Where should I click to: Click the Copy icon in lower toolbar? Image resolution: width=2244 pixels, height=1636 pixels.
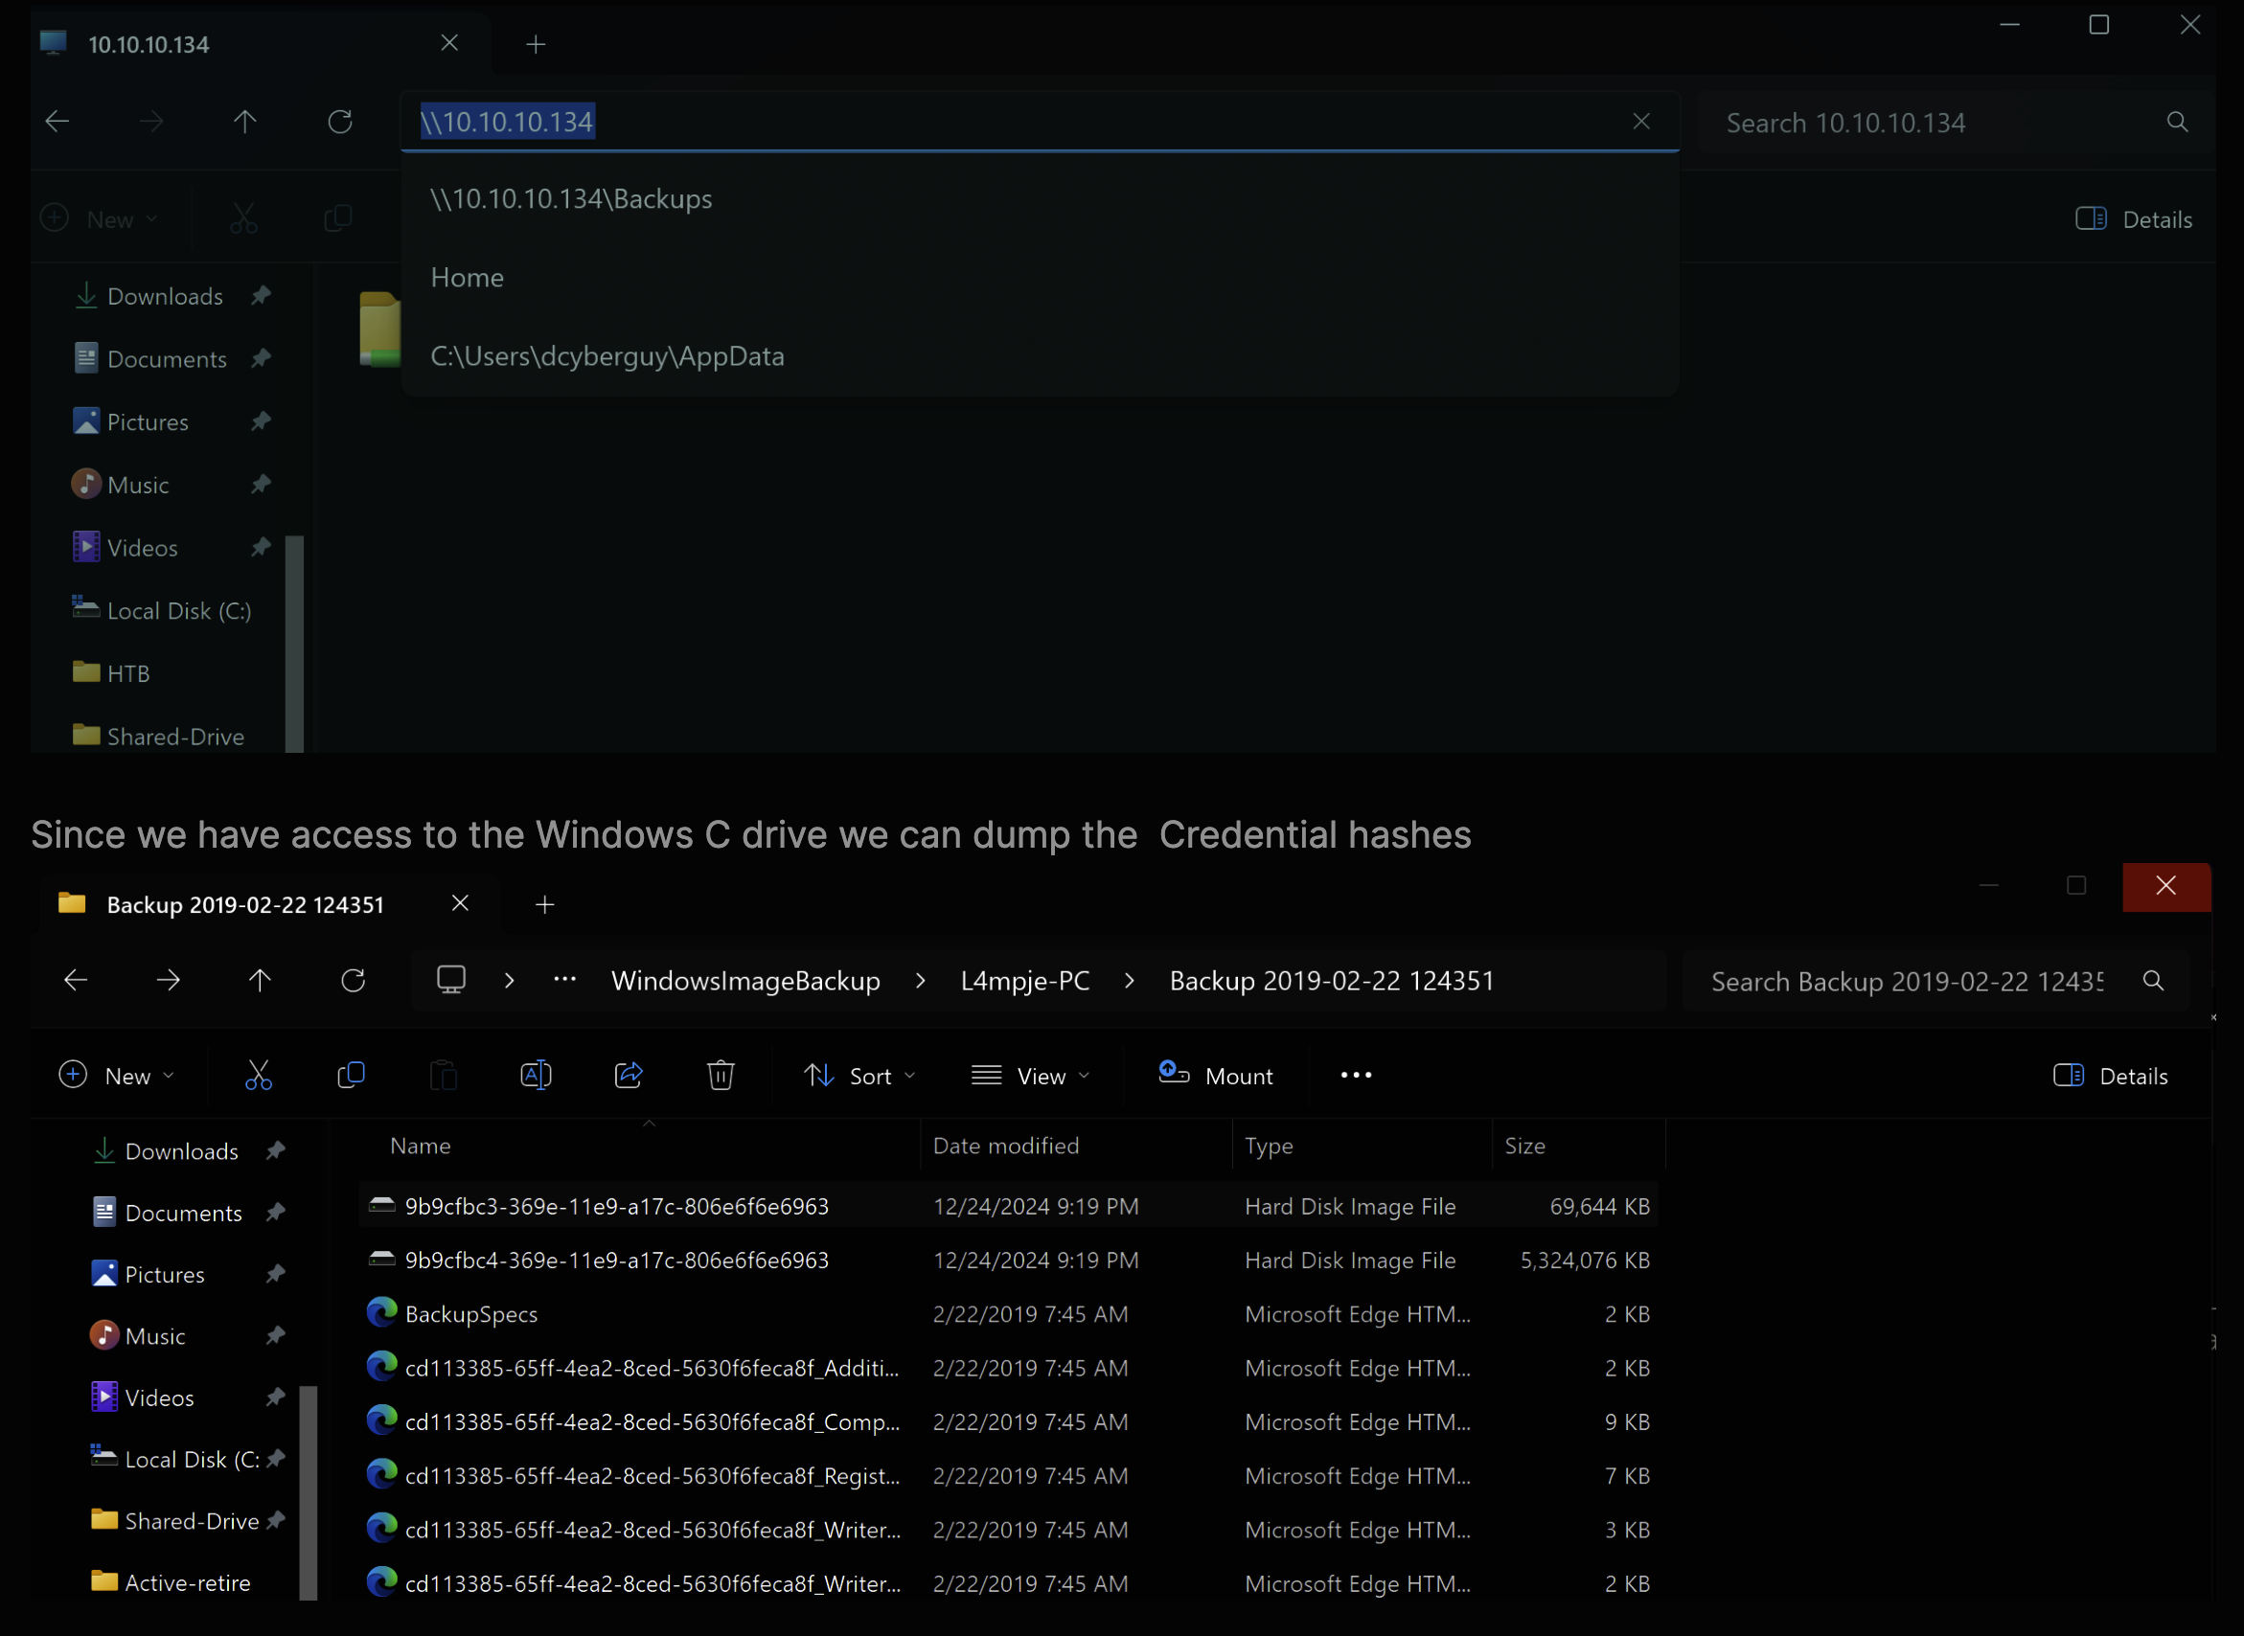click(x=351, y=1076)
